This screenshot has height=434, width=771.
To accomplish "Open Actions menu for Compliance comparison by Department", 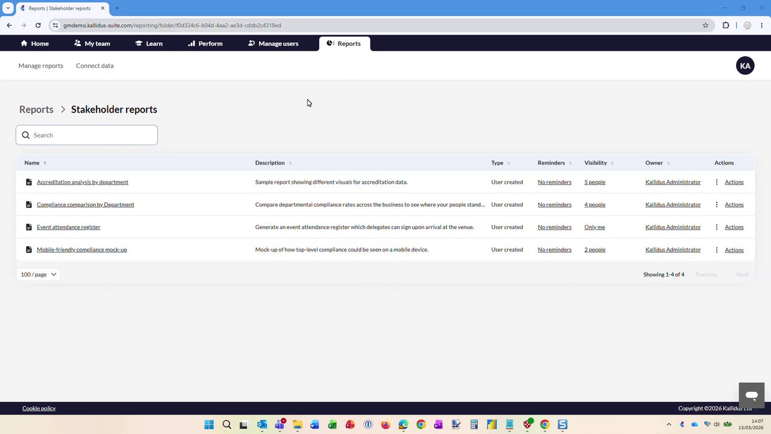I will (x=734, y=204).
